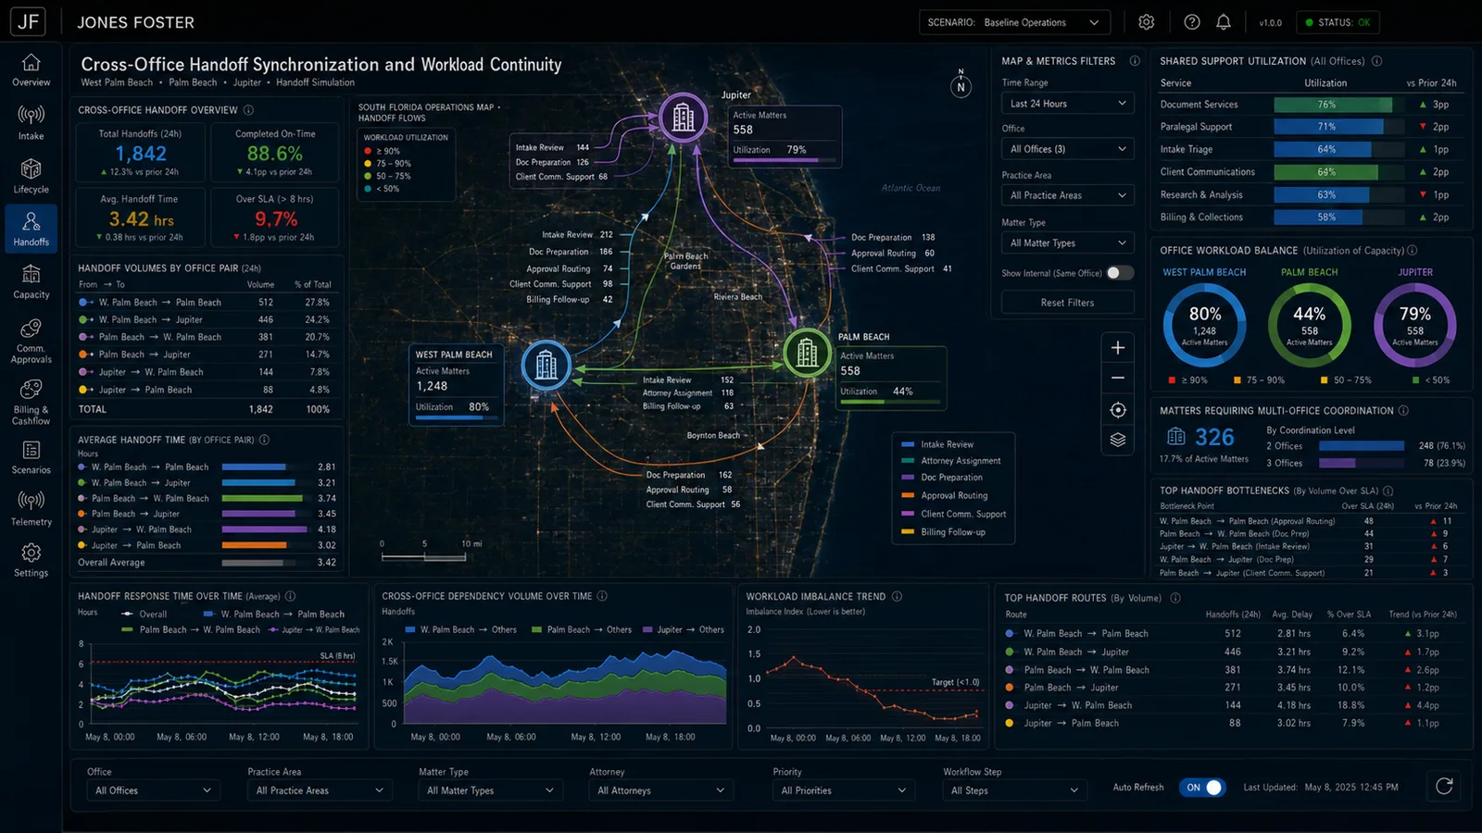1482x833 pixels.
Task: Open the All Offices (3) dropdown
Action: pyautogui.click(x=1067, y=149)
